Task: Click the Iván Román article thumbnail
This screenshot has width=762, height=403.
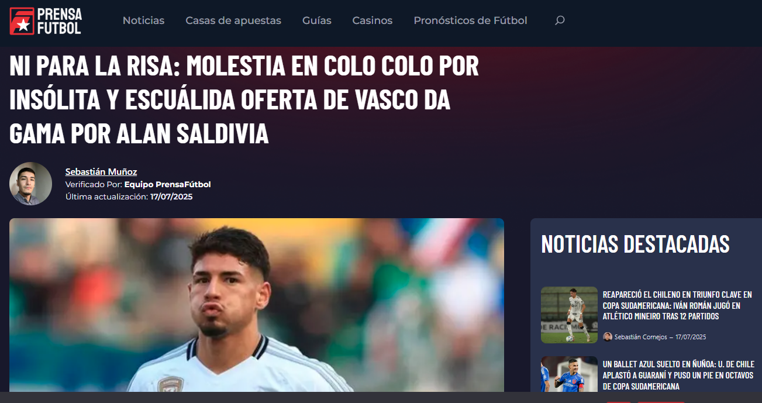Action: coord(569,315)
